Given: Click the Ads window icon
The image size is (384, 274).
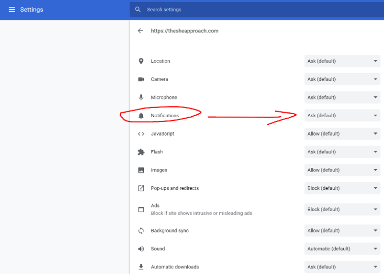Looking at the screenshot, I should (x=141, y=210).
